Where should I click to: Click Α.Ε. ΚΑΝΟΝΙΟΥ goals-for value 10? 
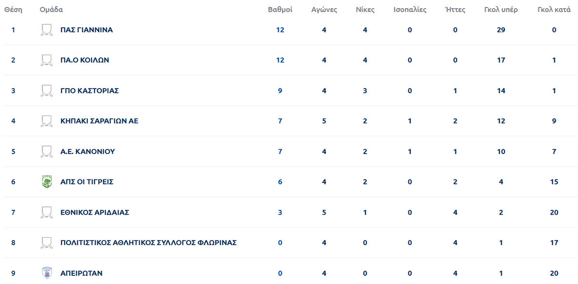pyautogui.click(x=501, y=152)
